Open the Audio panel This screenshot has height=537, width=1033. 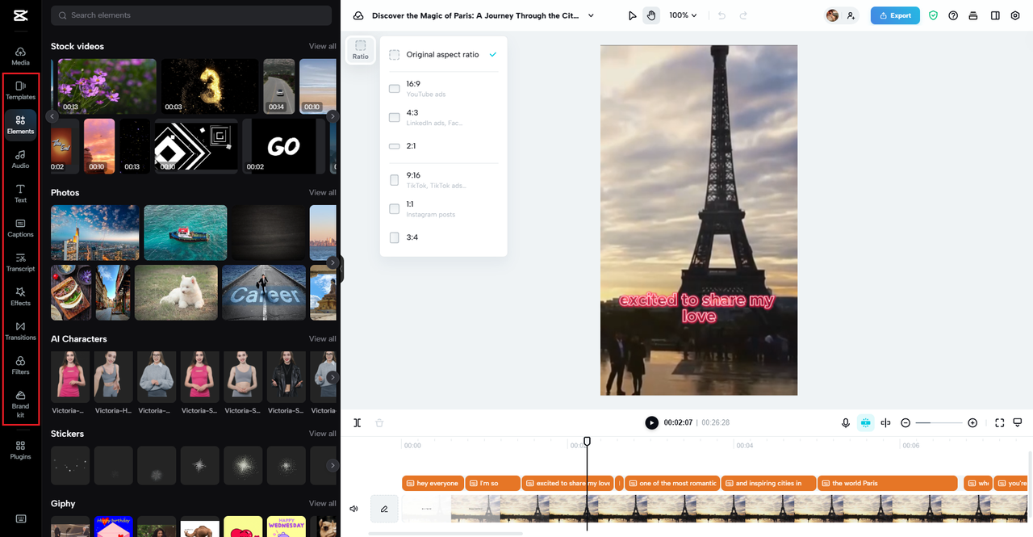(20, 159)
